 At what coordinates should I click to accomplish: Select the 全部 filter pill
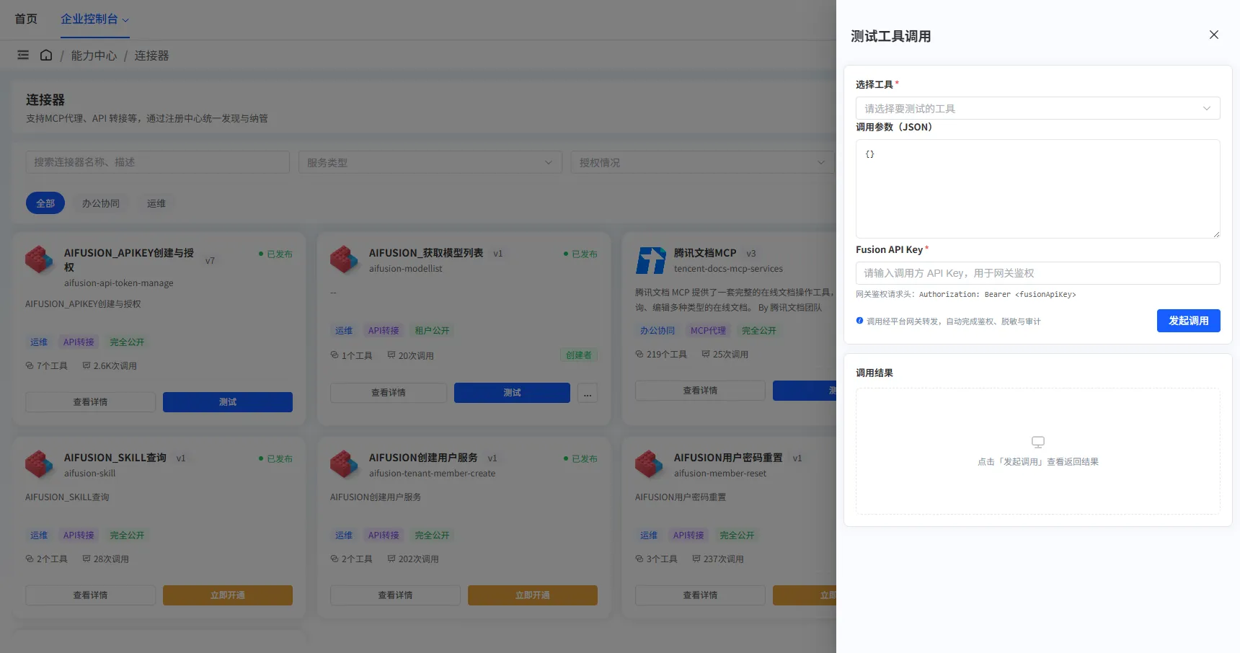point(45,203)
